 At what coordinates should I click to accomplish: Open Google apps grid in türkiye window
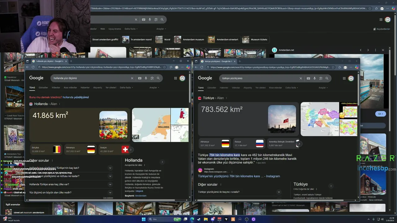344,78
